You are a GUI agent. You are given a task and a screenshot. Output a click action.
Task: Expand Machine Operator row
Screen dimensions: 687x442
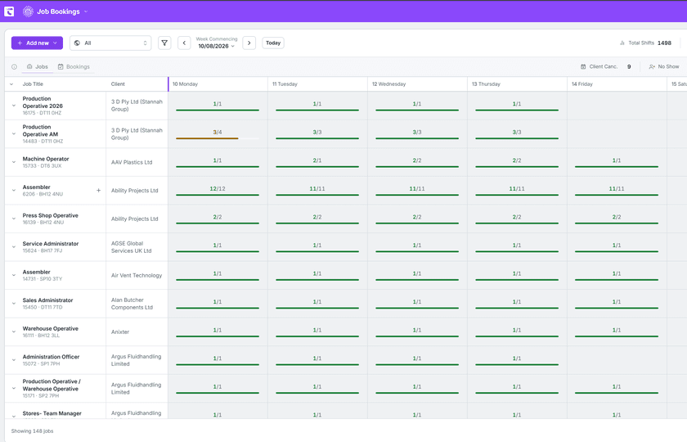coord(14,162)
